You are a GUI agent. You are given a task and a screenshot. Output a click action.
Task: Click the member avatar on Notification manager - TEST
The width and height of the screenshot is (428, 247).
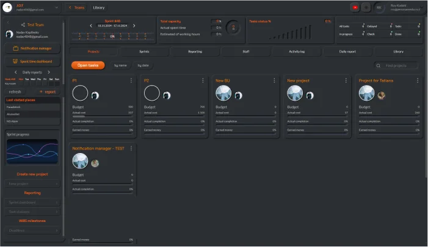95,163
